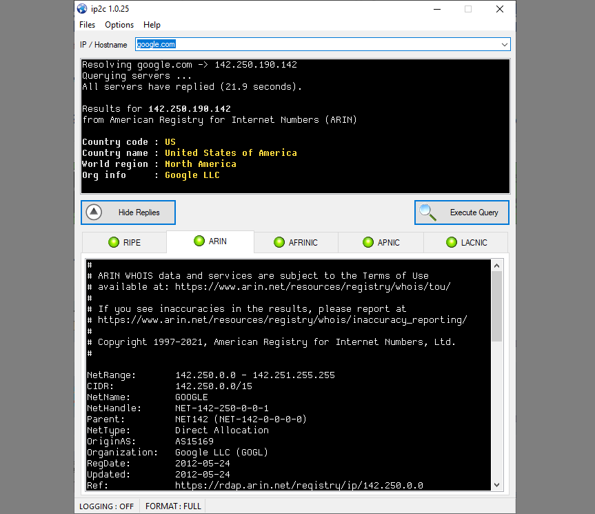
Task: Click the LOGGING : OFF status entry
Action: [107, 506]
